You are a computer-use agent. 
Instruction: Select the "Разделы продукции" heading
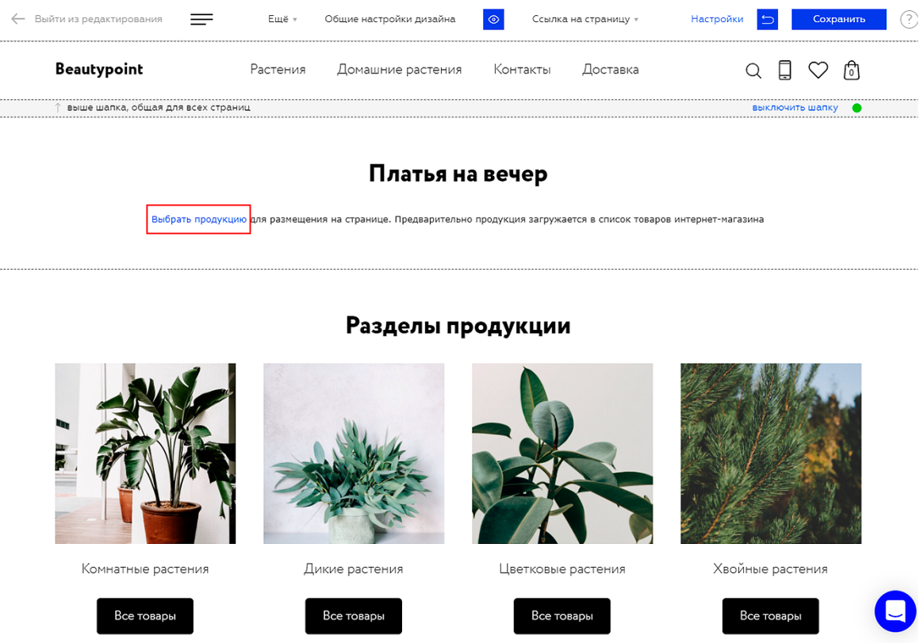[x=458, y=326]
